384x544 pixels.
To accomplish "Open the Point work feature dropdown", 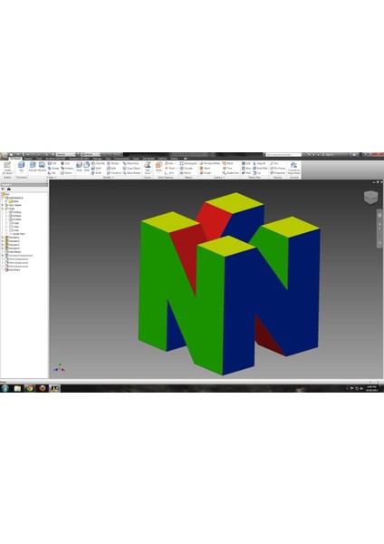I will [x=177, y=169].
